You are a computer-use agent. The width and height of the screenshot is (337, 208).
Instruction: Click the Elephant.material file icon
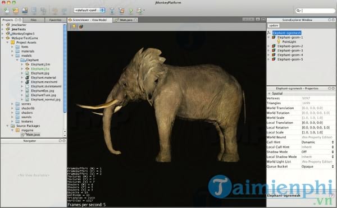coord(28,77)
